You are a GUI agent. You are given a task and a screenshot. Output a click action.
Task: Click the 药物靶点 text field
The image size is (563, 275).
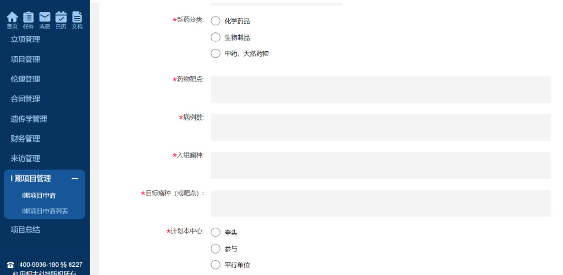point(380,89)
